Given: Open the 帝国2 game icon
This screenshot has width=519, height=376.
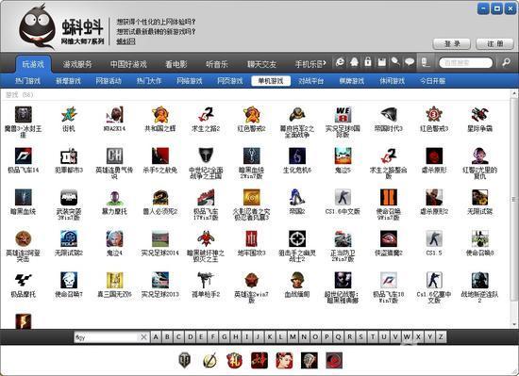Looking at the screenshot, I should pyautogui.click(x=297, y=198).
